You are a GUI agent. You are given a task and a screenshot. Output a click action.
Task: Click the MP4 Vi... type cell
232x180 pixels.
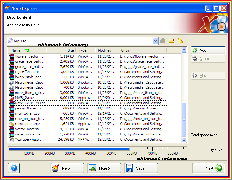[x=84, y=139]
